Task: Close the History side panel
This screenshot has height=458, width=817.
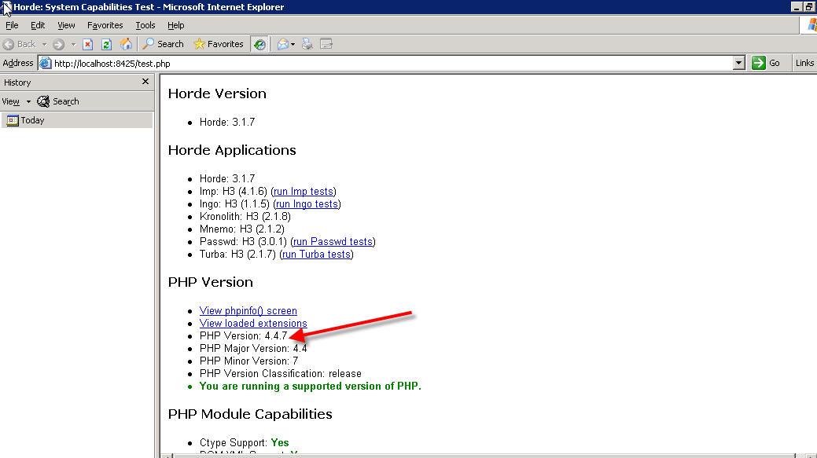Action: point(145,82)
